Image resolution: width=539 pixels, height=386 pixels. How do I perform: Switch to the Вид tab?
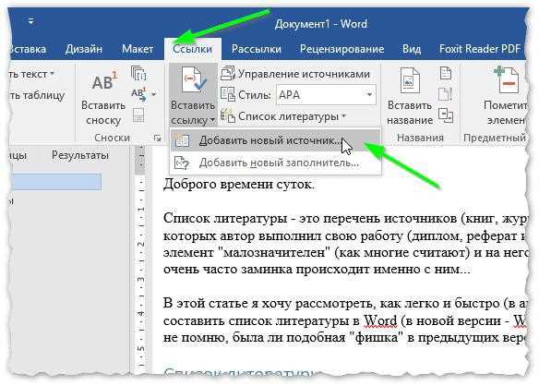pyautogui.click(x=412, y=49)
